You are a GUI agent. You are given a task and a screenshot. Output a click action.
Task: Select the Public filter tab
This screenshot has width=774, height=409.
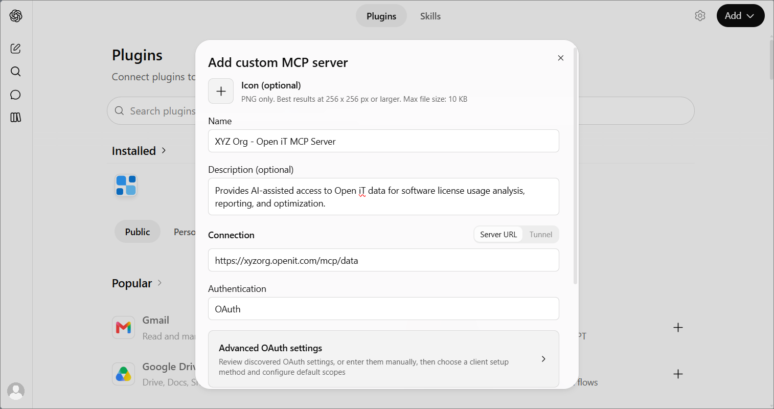138,232
